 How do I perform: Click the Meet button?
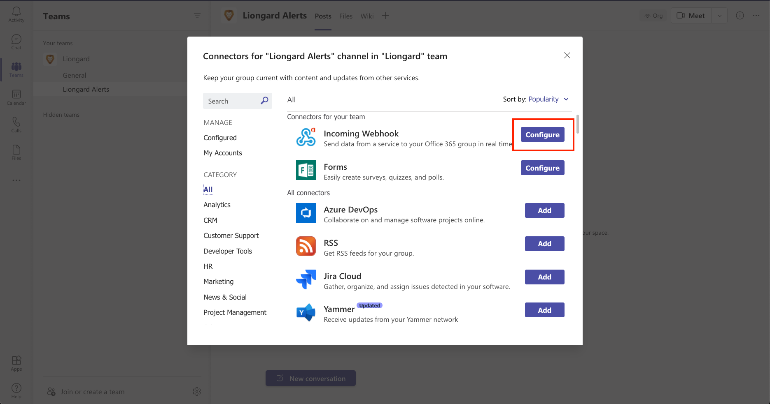click(692, 16)
